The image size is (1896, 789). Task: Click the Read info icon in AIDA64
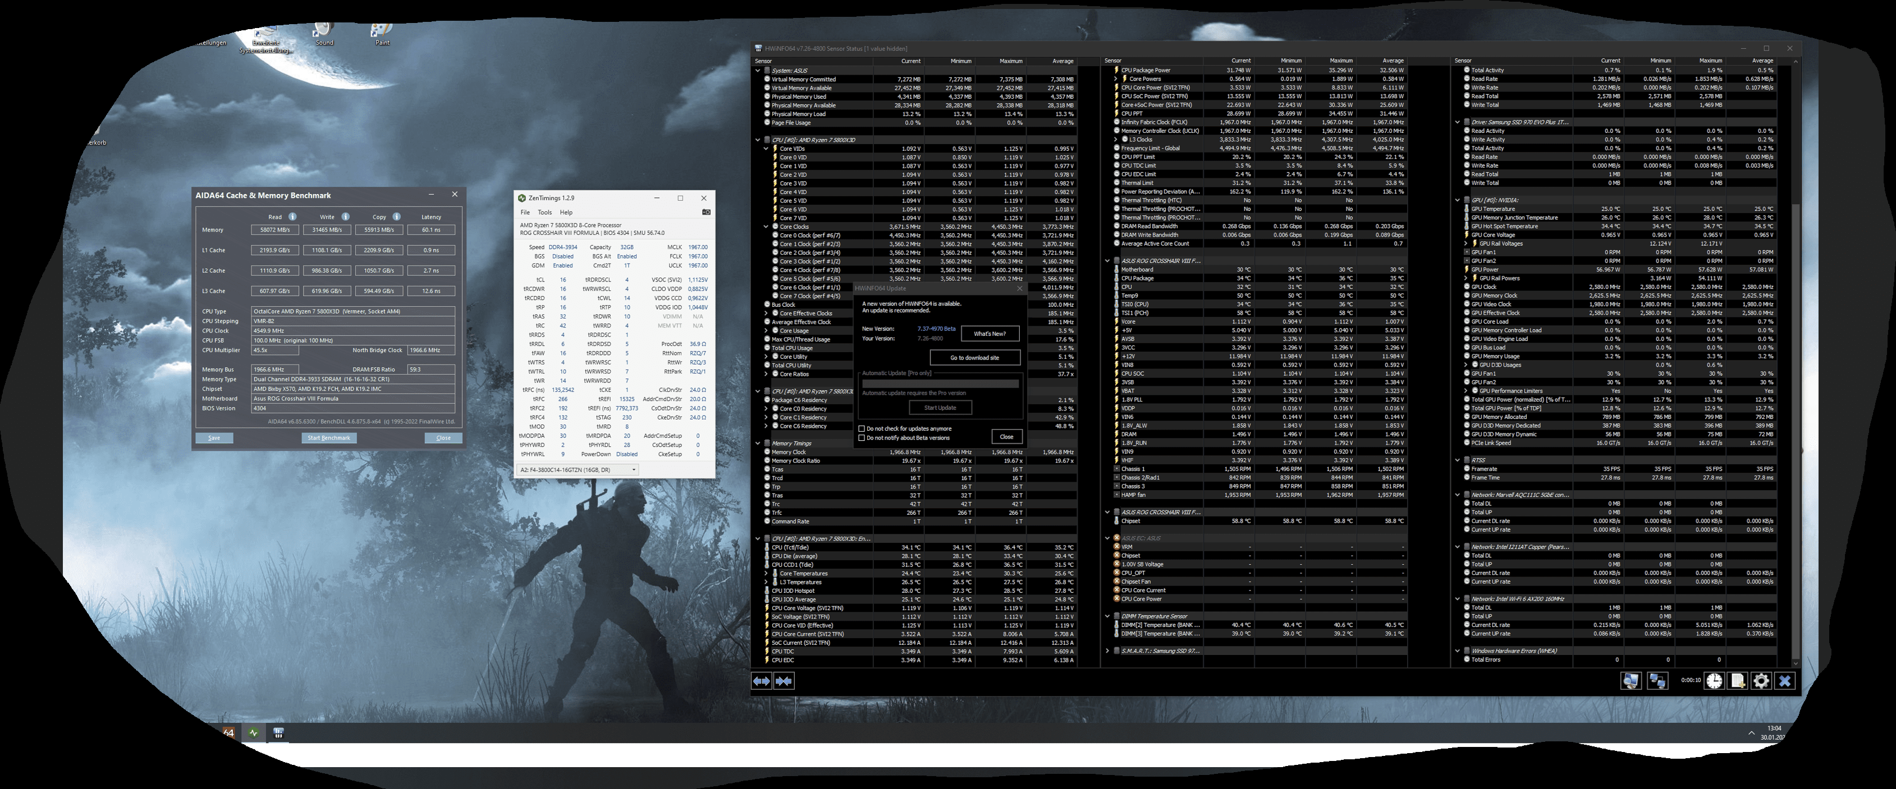coord(292,217)
